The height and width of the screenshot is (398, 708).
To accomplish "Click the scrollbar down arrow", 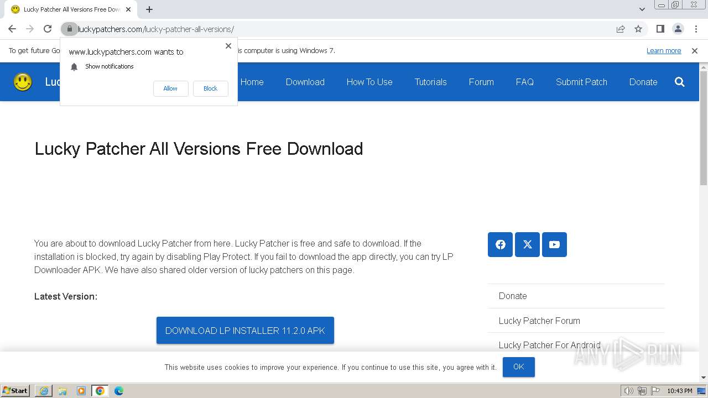I will click(704, 378).
